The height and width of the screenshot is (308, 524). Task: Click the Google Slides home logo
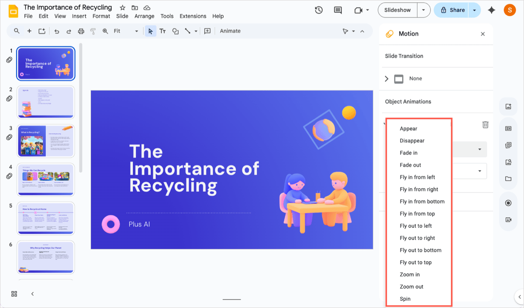13,11
